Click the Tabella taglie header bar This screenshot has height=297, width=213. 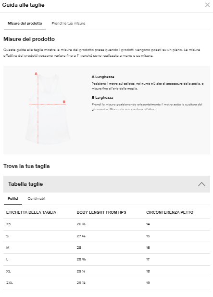pyautogui.click(x=107, y=184)
